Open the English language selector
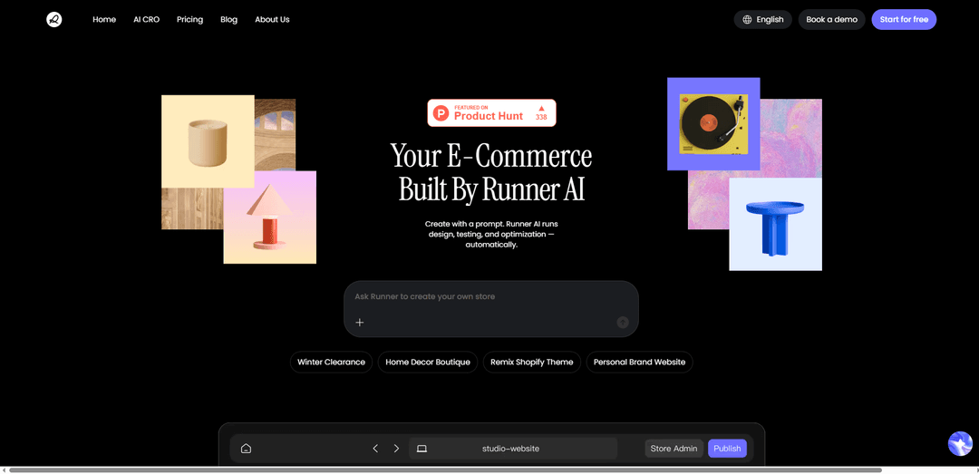Screen dimensions: 979x474 pyautogui.click(x=762, y=19)
